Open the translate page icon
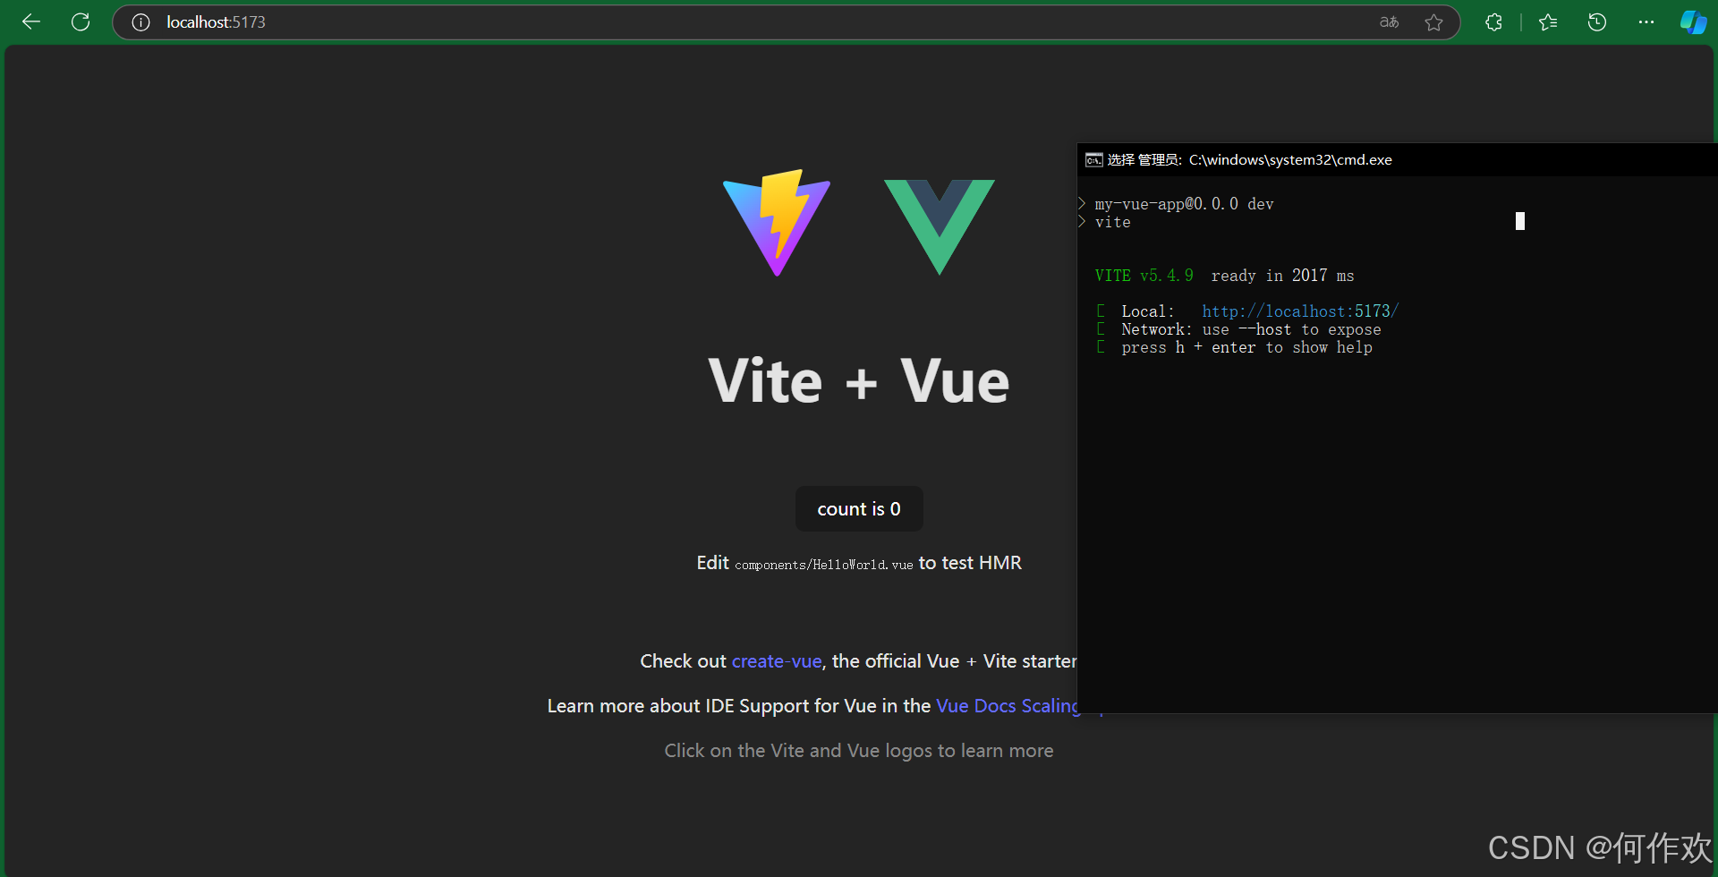Image resolution: width=1718 pixels, height=877 pixels. (x=1390, y=22)
